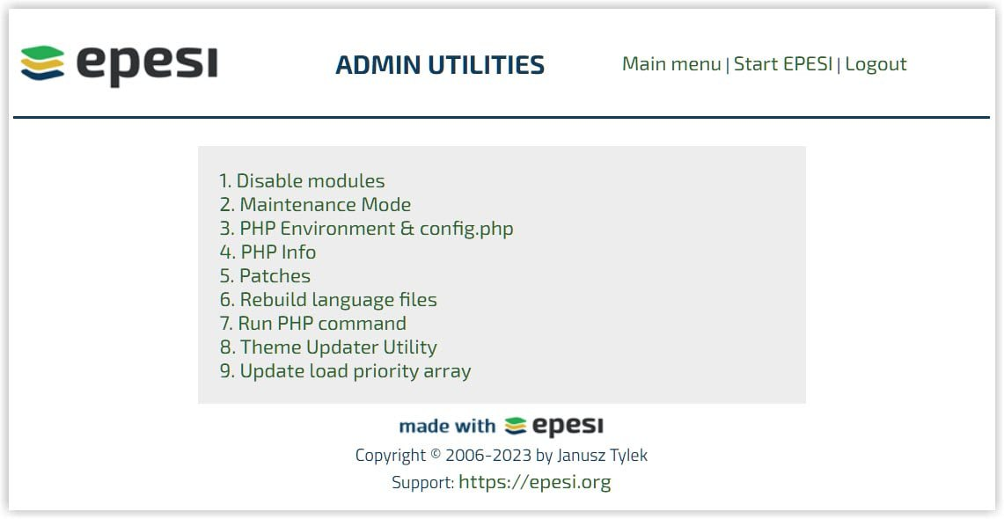Open PHP Environment & config.php
Viewport: 1004px width, 519px height.
coord(377,228)
